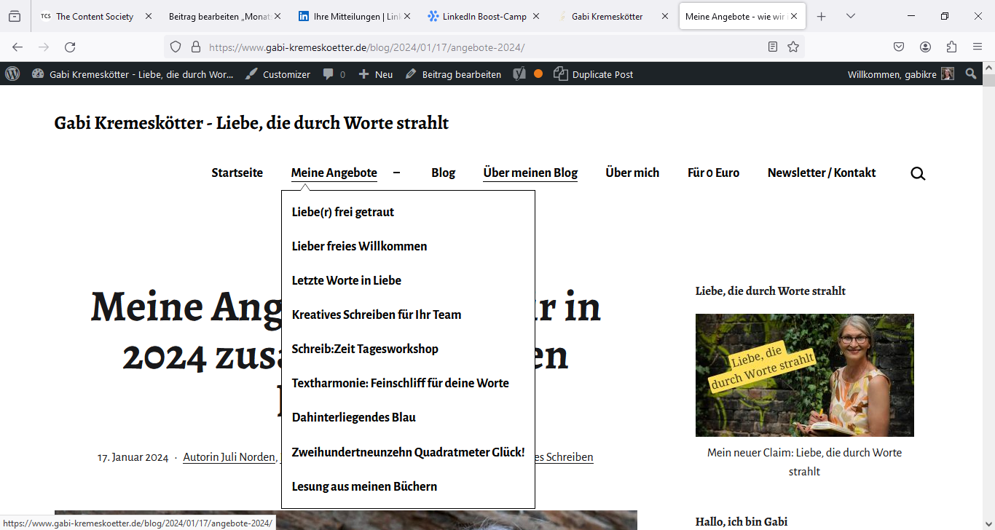The image size is (995, 530).
Task: Click the Firefox extensions puzzle icon
Action: point(951,47)
